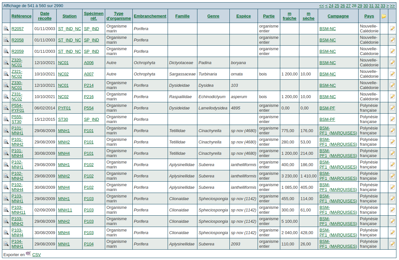Open specimen reference A007 link

(x=89, y=74)
